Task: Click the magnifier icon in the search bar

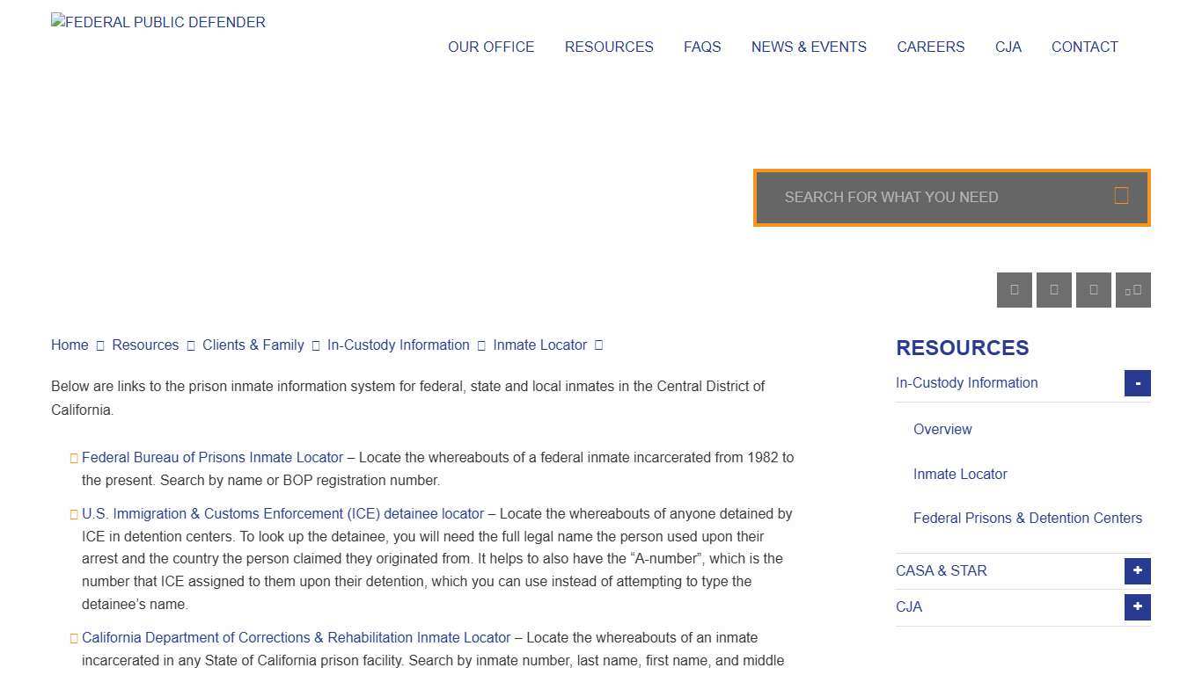Action: 1121,195
